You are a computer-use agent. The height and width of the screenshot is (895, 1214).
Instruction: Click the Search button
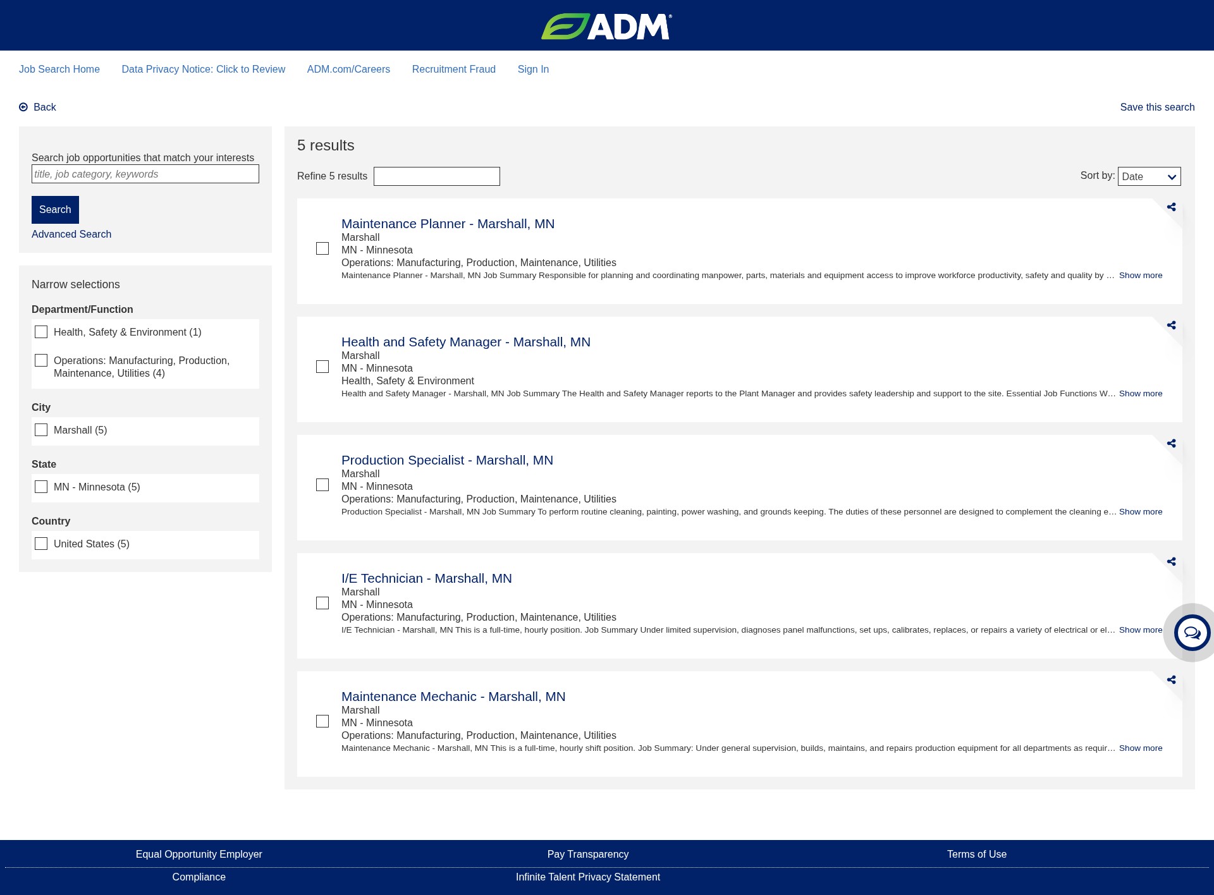pos(55,210)
